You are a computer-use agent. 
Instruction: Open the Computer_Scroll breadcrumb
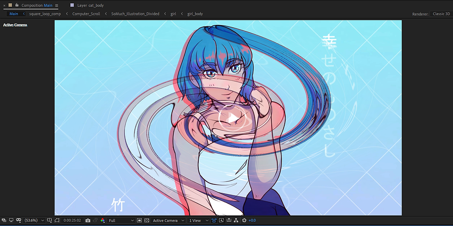click(86, 13)
